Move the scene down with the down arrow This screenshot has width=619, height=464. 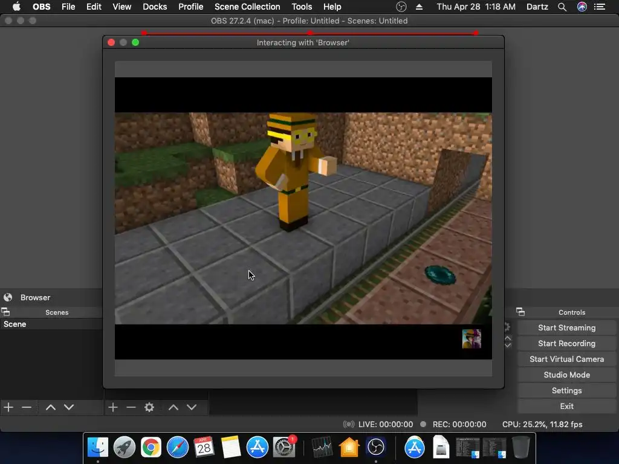pyautogui.click(x=69, y=407)
